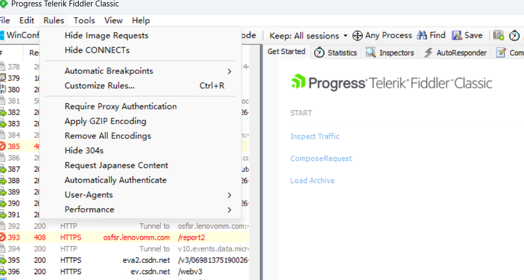This screenshot has height=280, width=524.
Task: Click the icon of session 379
Action: pyautogui.click(x=3, y=78)
